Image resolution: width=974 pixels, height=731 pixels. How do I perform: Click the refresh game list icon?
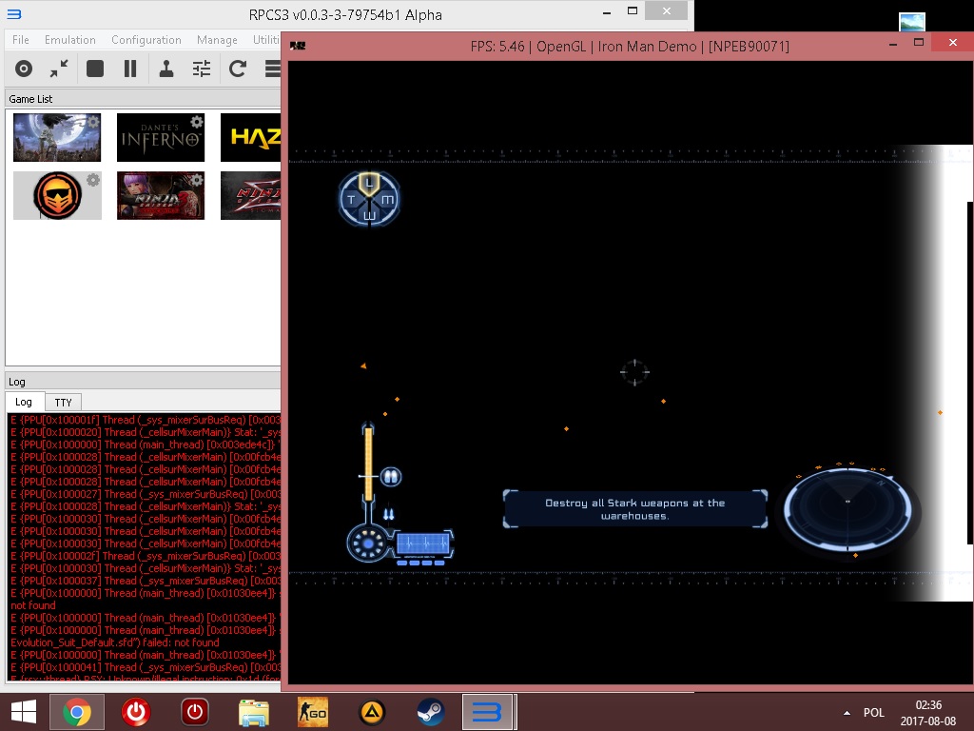pos(237,69)
